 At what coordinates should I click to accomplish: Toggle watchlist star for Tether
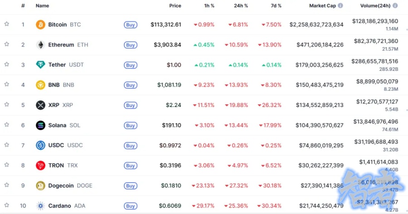tap(7, 65)
